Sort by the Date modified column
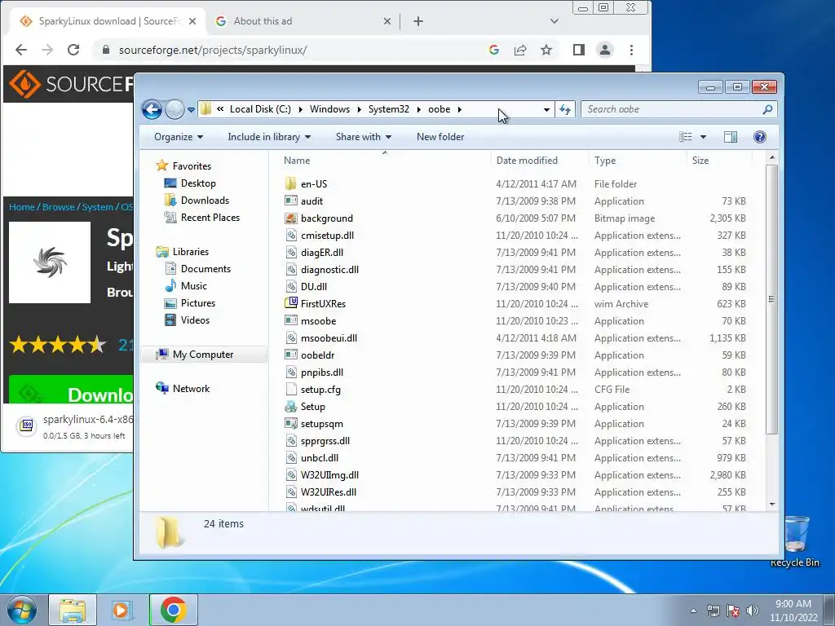835x626 pixels. pyautogui.click(x=527, y=161)
